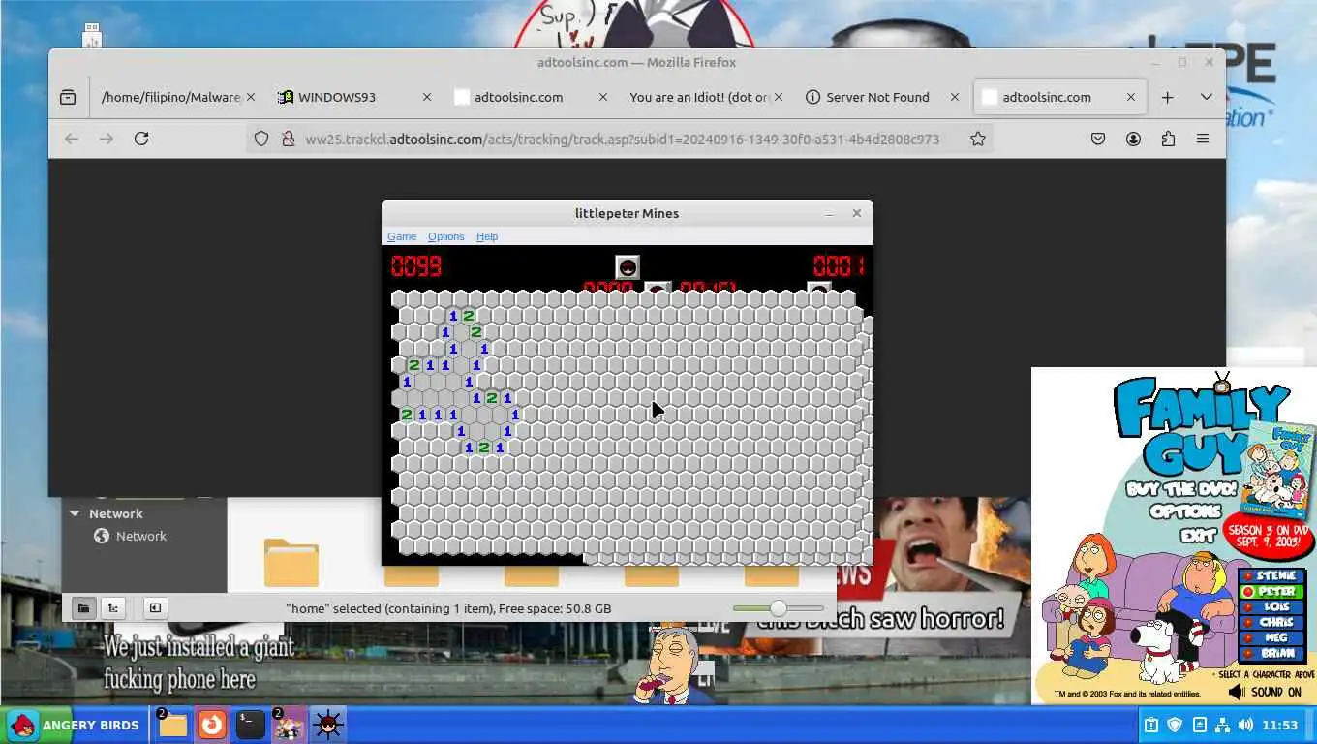Click the network icon in system tray
The image size is (1317, 744).
click(x=1222, y=725)
